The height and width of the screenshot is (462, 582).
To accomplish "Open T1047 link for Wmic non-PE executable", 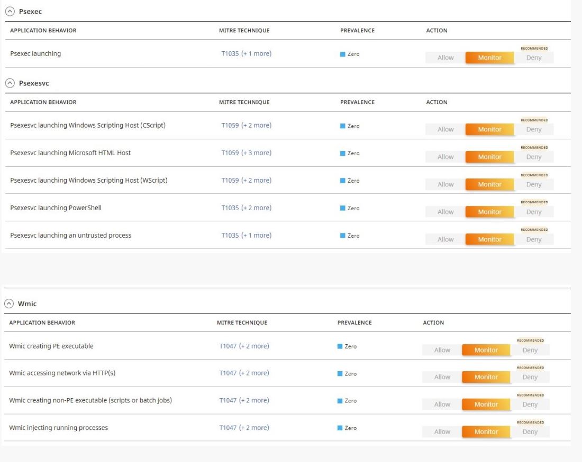I will [x=228, y=401].
